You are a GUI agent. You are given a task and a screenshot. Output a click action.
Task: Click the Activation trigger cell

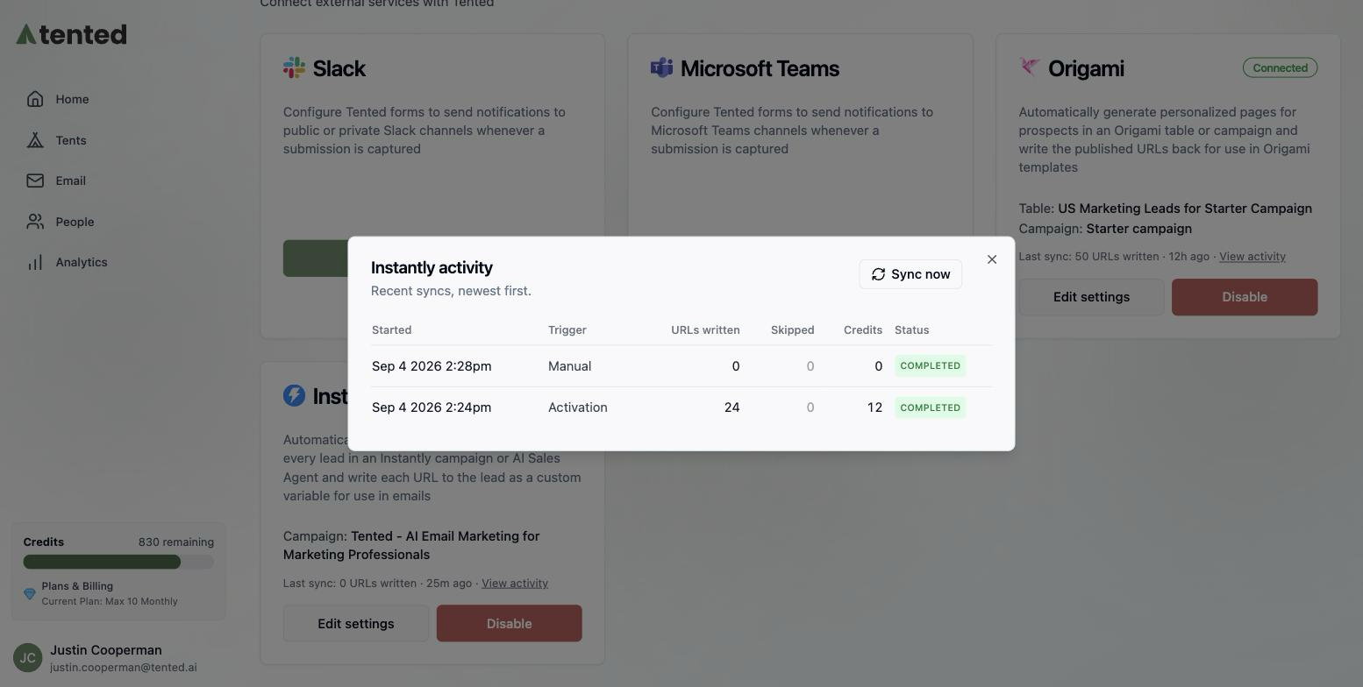(x=578, y=407)
